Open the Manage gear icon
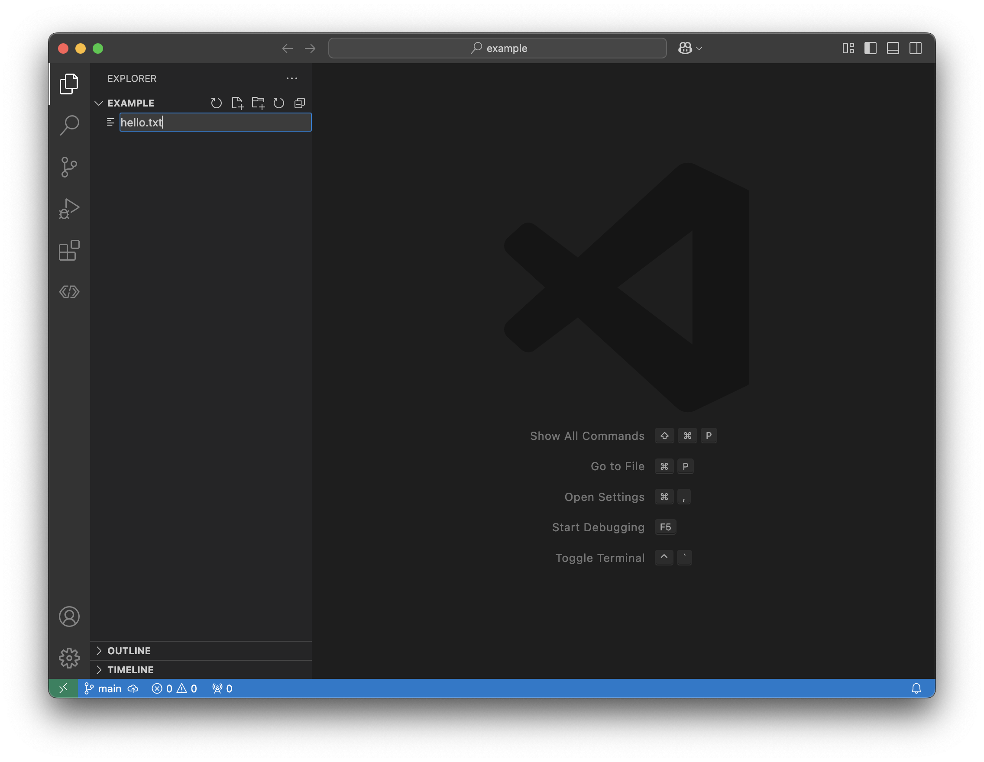Viewport: 984px width, 762px height. point(69,658)
